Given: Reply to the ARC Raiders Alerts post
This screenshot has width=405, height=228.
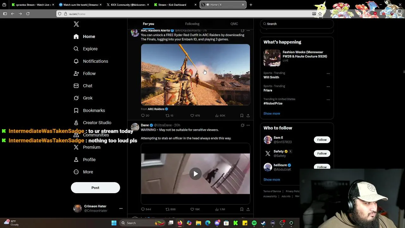Looking at the screenshot, I should pyautogui.click(x=145, y=116).
